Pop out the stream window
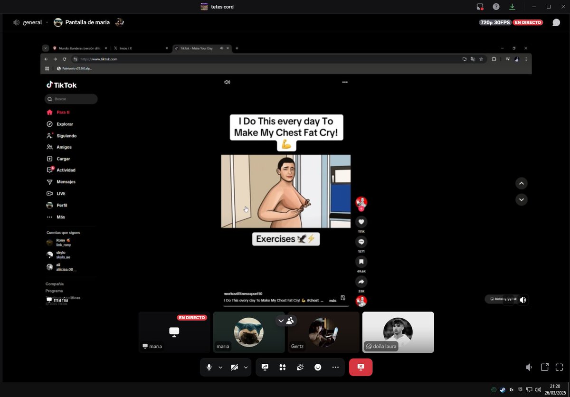The image size is (570, 397). coord(544,367)
